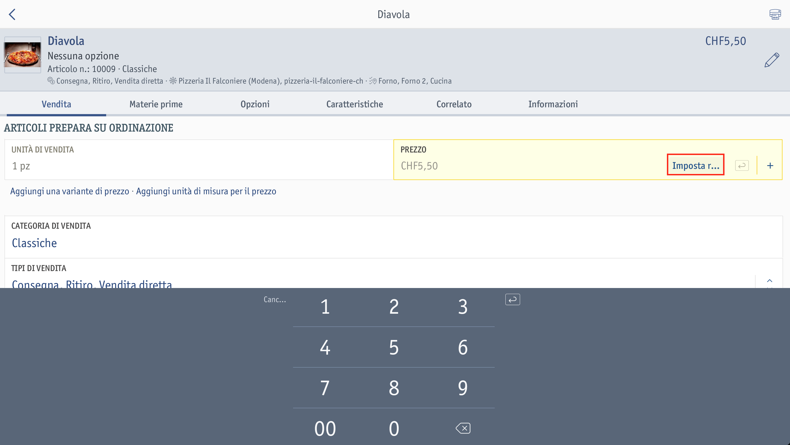Click the Consegna, Ritiro, Vendita diretta header info
The height and width of the screenshot is (445, 790).
tap(110, 81)
